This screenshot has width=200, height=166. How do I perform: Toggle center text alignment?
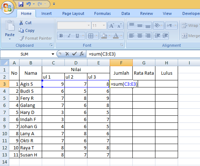[x=140, y=36]
